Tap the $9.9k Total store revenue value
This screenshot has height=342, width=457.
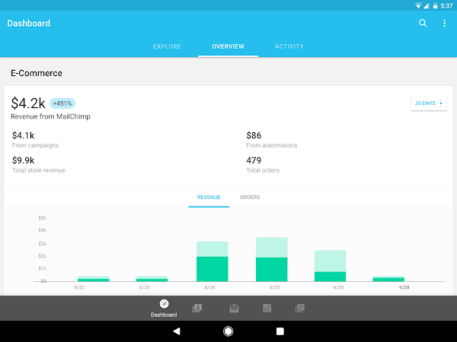pos(24,160)
